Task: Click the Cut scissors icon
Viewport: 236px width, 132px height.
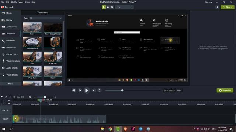Action: (10, 97)
